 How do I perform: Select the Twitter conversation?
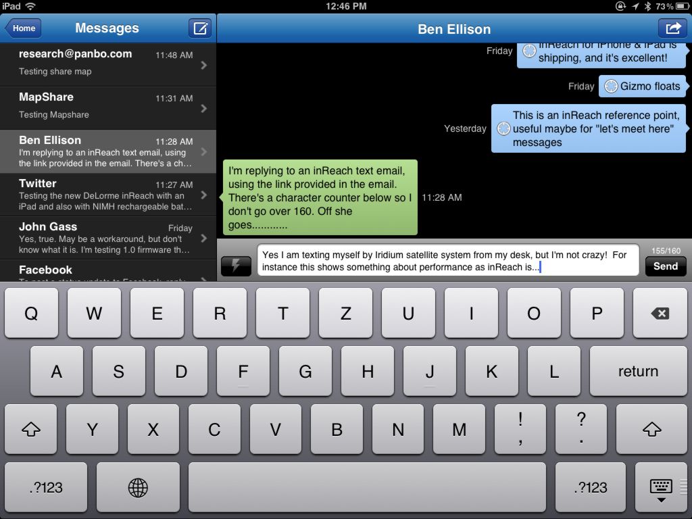point(108,195)
